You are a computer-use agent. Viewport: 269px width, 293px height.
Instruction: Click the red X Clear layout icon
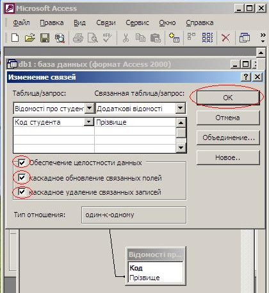pos(225,38)
